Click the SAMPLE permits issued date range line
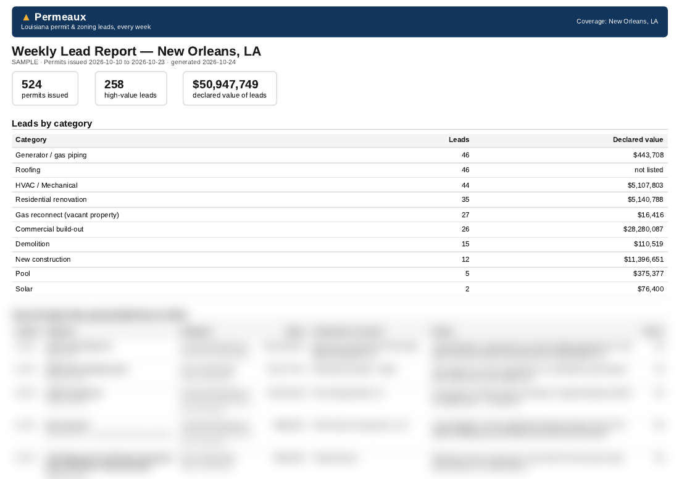The height and width of the screenshot is (479, 679). (123, 62)
